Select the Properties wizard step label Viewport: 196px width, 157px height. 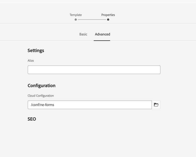pyautogui.click(x=108, y=15)
